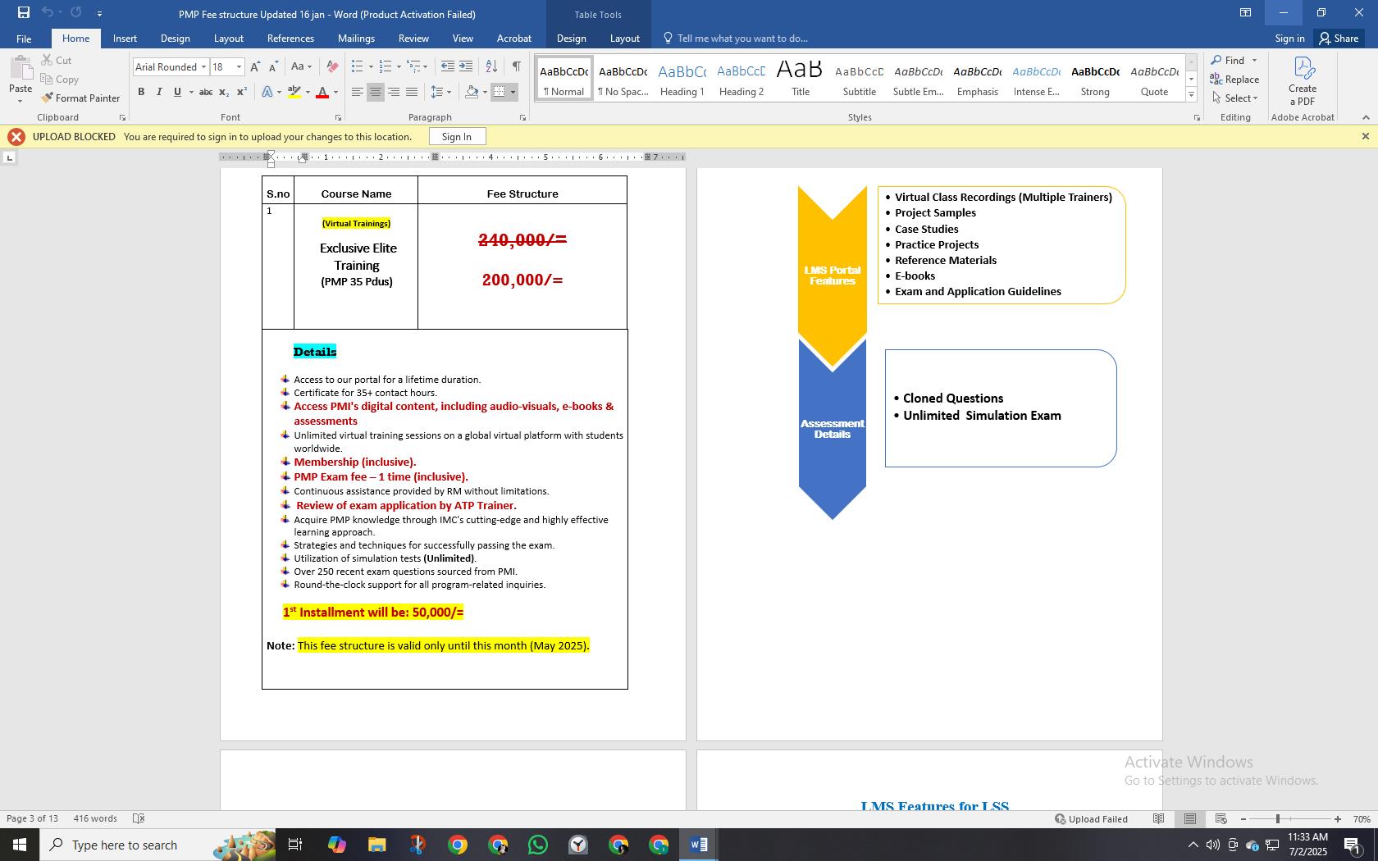This screenshot has width=1378, height=861.
Task: Open WhatsApp from the taskbar
Action: pyautogui.click(x=538, y=845)
